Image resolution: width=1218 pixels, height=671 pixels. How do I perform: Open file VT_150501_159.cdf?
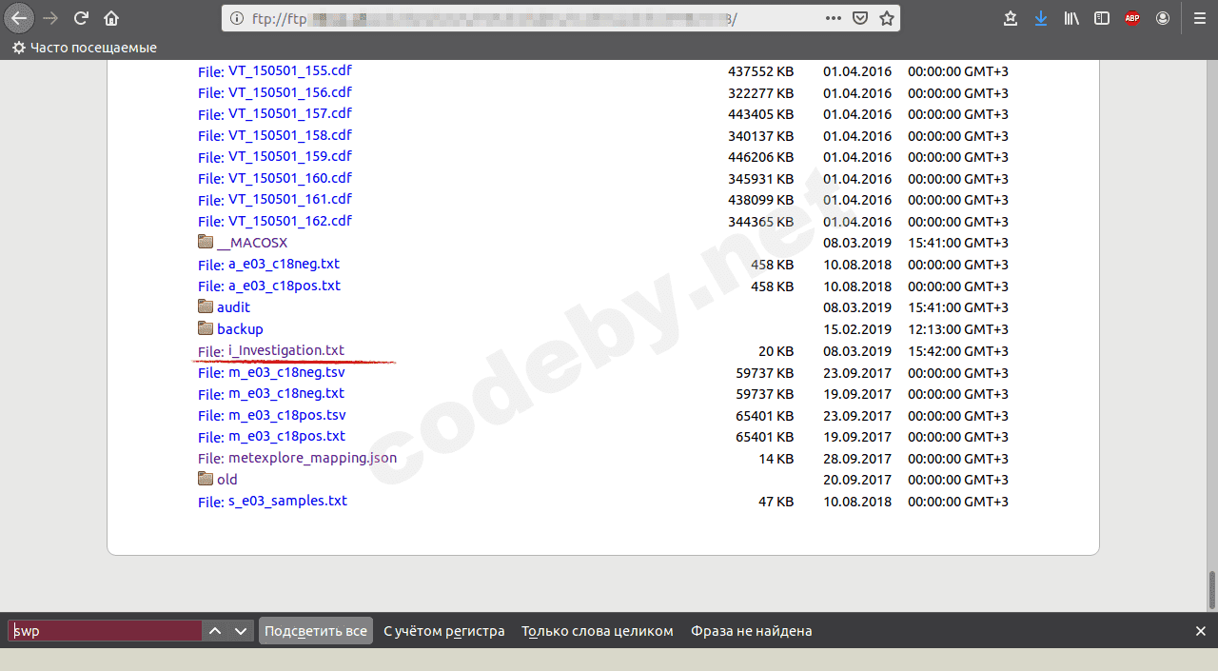click(290, 156)
